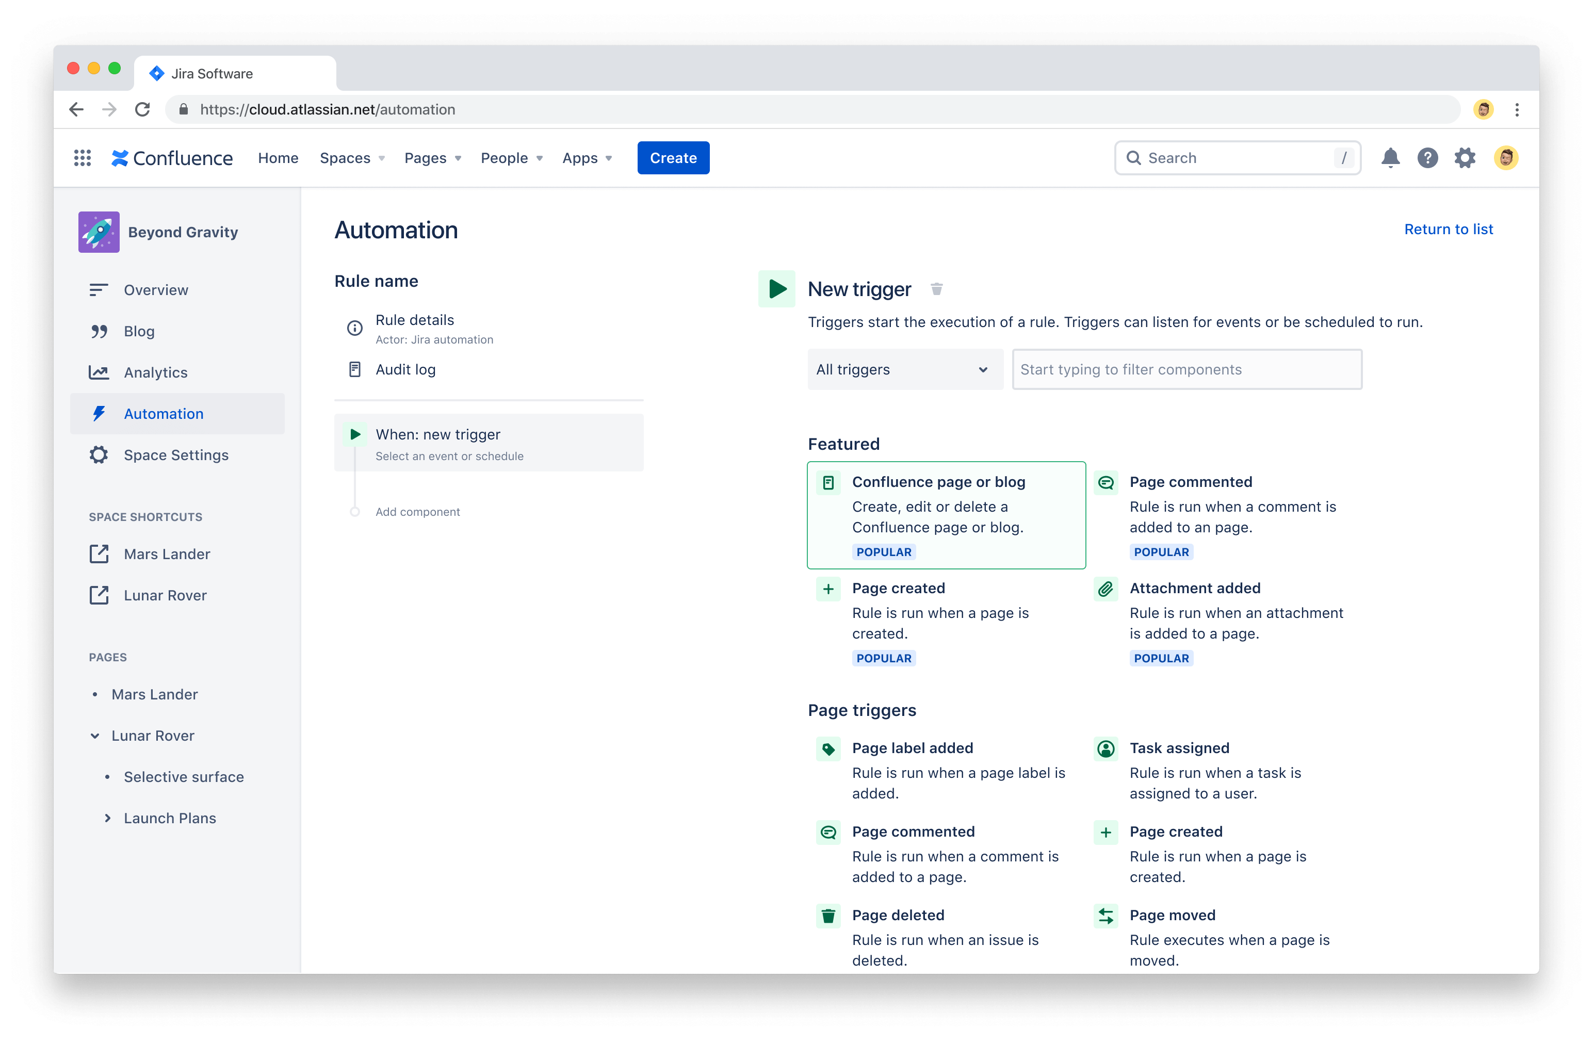The height and width of the screenshot is (1044, 1593).
Task: Click the Create button
Action: [674, 157]
